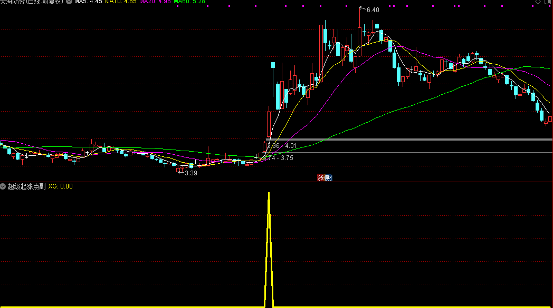This screenshot has height=308, width=553.
Task: Click the 6.40 high price label
Action: pyautogui.click(x=373, y=10)
